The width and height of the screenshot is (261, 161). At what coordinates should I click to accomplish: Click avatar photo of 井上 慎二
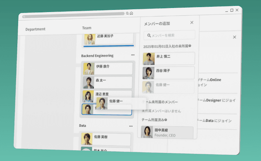tap(148, 59)
